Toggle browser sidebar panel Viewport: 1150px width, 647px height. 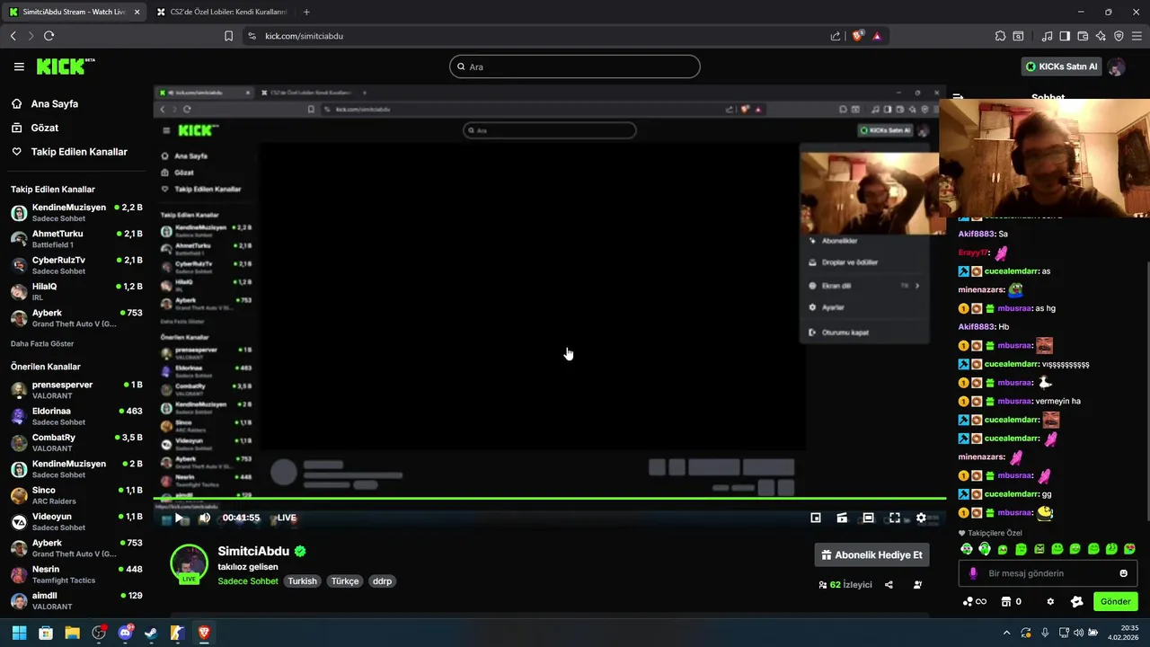click(x=1065, y=36)
